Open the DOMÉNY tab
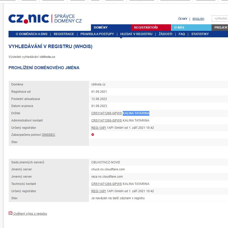 tap(101, 28)
